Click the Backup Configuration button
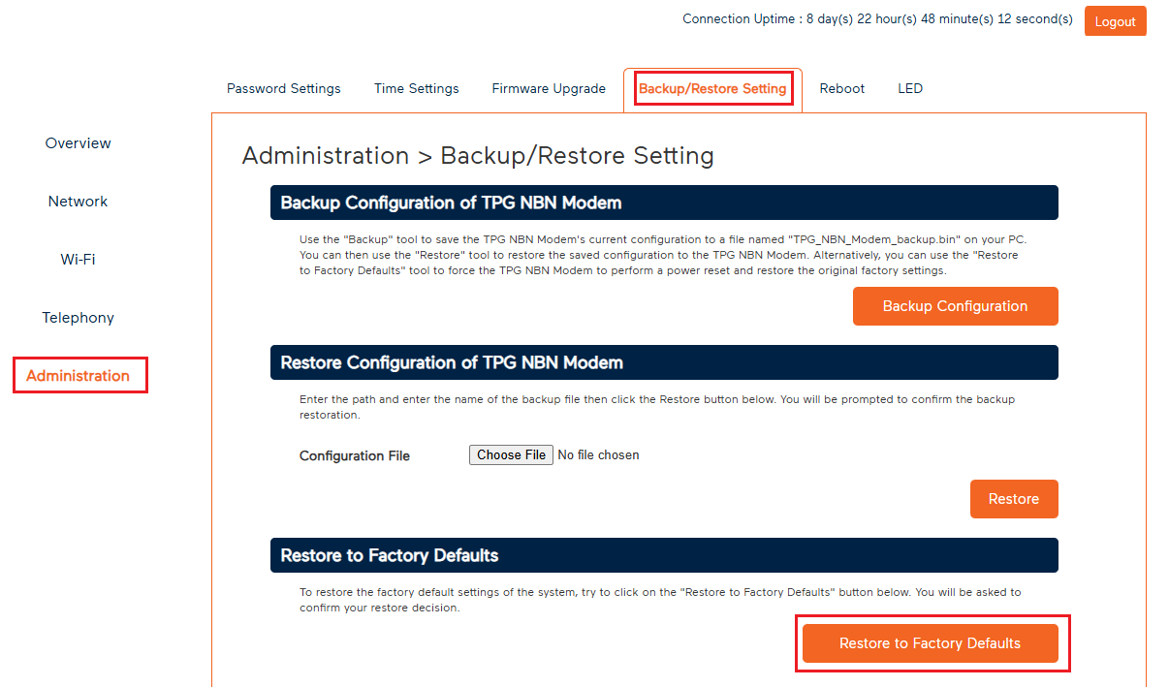This screenshot has width=1169, height=687. [x=955, y=305]
